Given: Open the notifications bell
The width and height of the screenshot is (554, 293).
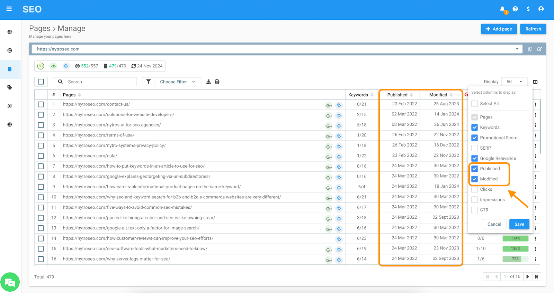Looking at the screenshot, I should coord(503,9).
